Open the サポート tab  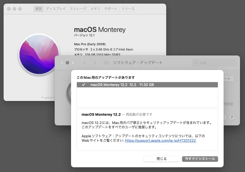(x=111, y=9)
